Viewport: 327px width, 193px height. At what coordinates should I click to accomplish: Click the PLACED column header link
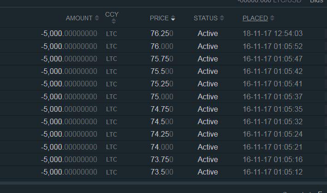coord(255,18)
